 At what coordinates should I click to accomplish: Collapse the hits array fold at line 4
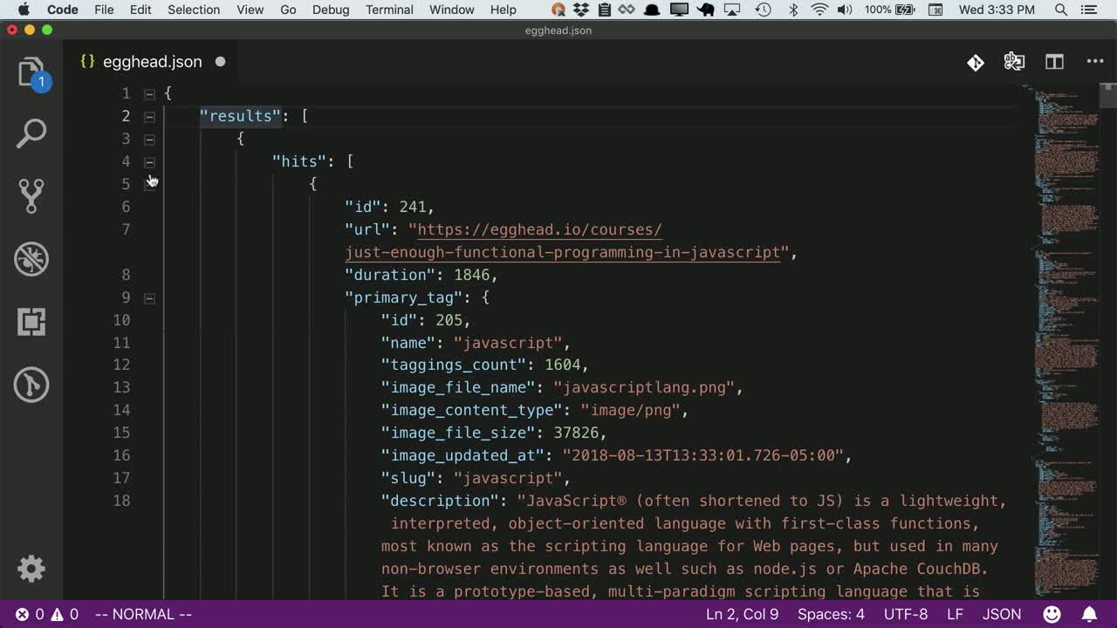[x=149, y=161]
